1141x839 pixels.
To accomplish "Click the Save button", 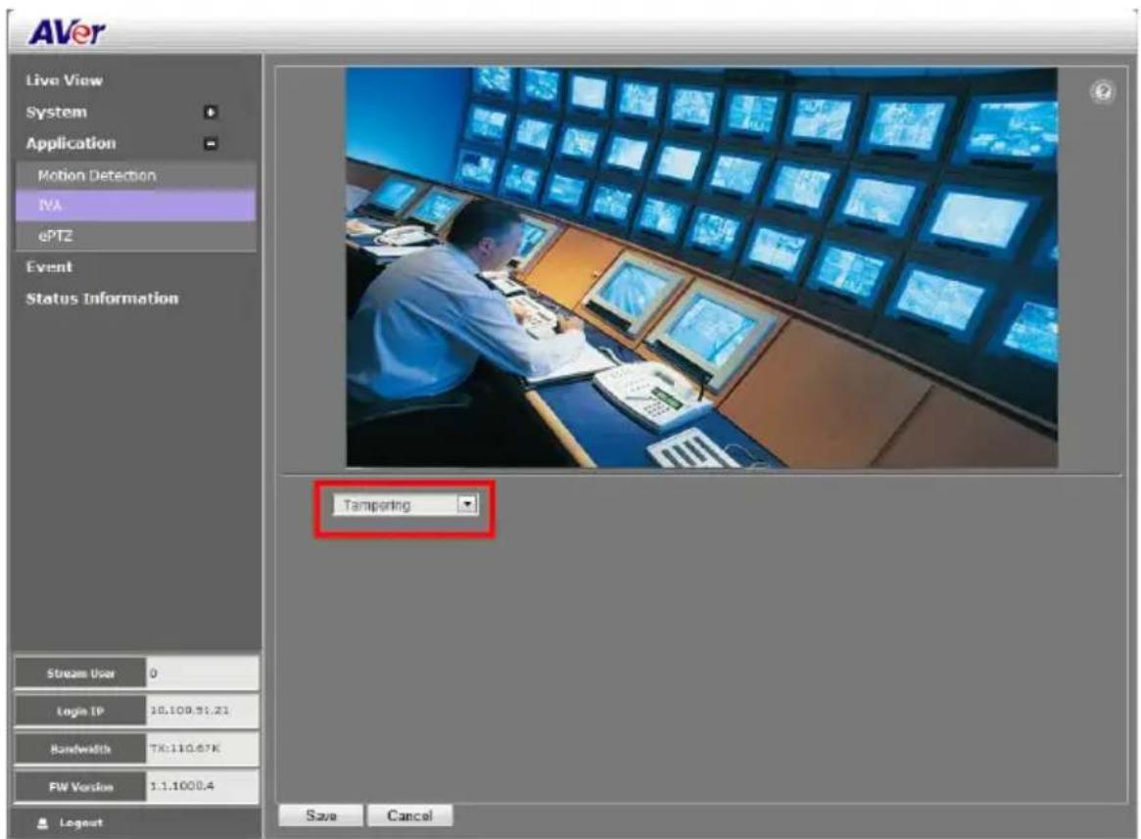I will (321, 815).
